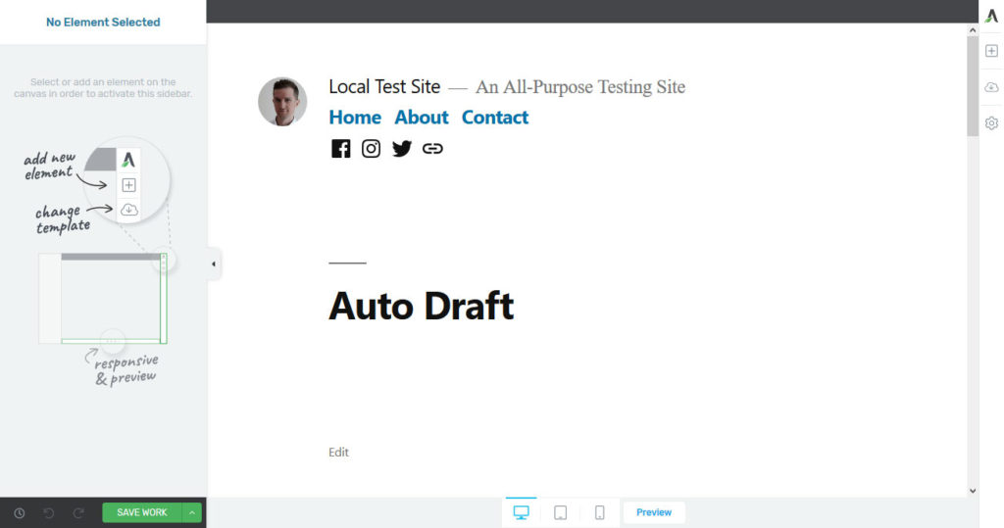Open the About menu link
1004x528 pixels.
[422, 118]
